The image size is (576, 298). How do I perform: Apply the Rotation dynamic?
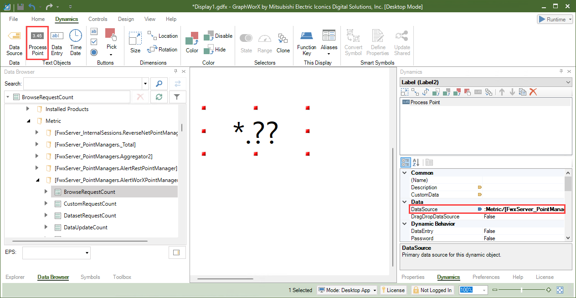(162, 49)
